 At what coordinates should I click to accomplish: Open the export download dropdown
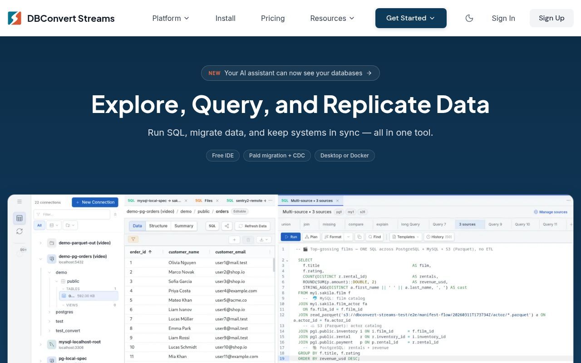click(263, 240)
